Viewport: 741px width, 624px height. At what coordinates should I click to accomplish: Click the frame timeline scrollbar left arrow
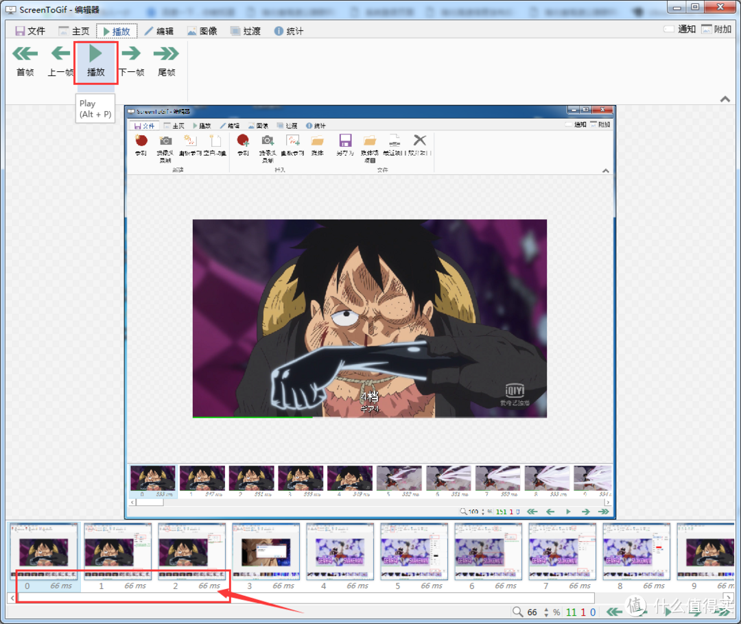(12, 598)
